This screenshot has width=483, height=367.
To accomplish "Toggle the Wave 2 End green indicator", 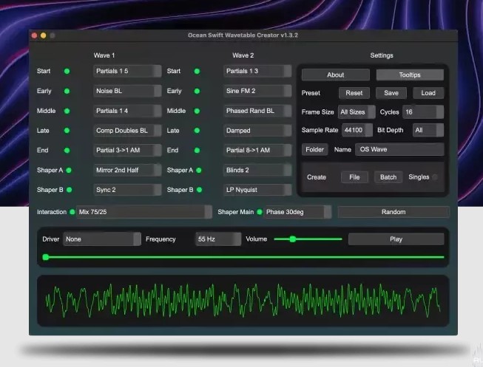I will (197, 151).
